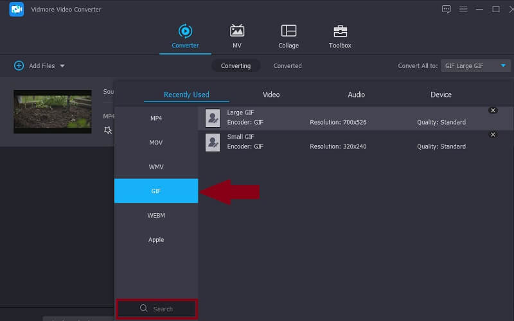Select WEBM in the format list
514x321 pixels.
(x=156, y=216)
